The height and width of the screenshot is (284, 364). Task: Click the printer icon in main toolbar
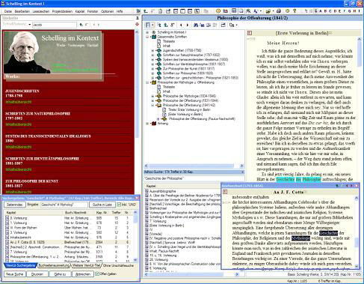tap(279, 11)
